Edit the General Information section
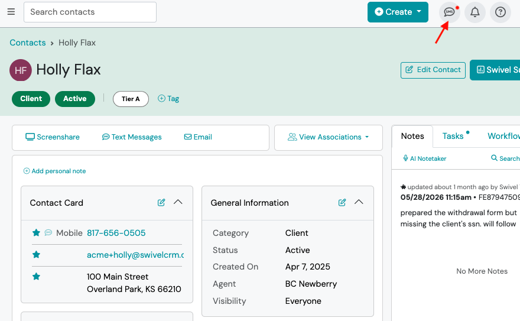The width and height of the screenshot is (520, 321). pyautogui.click(x=342, y=203)
